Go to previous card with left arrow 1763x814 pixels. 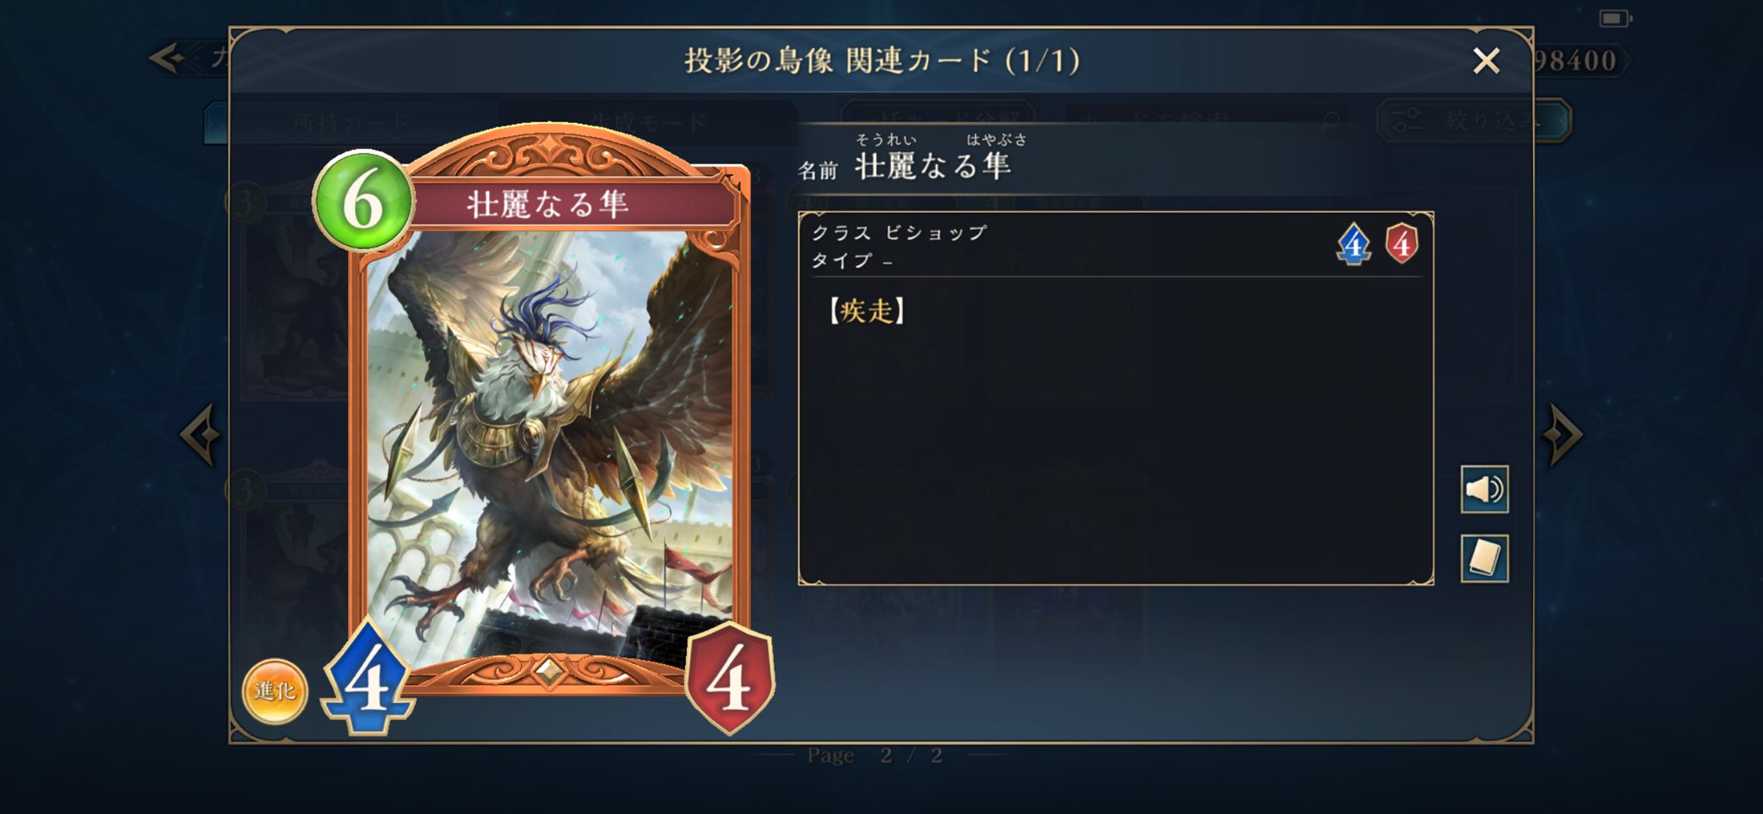201,434
